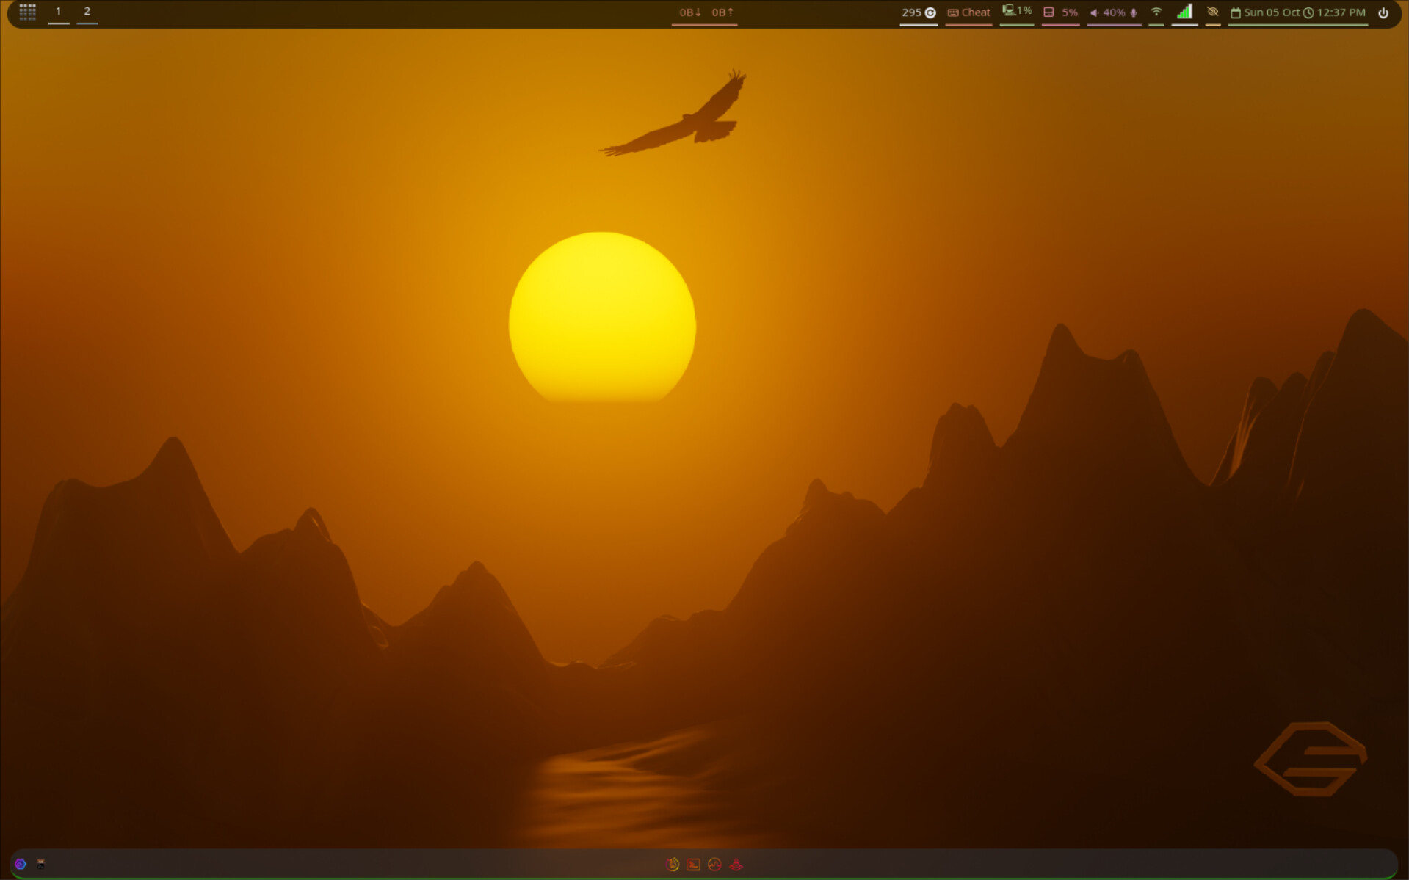The height and width of the screenshot is (880, 1409).
Task: Open the Cheat keyboard shortcuts sheet
Action: point(968,12)
